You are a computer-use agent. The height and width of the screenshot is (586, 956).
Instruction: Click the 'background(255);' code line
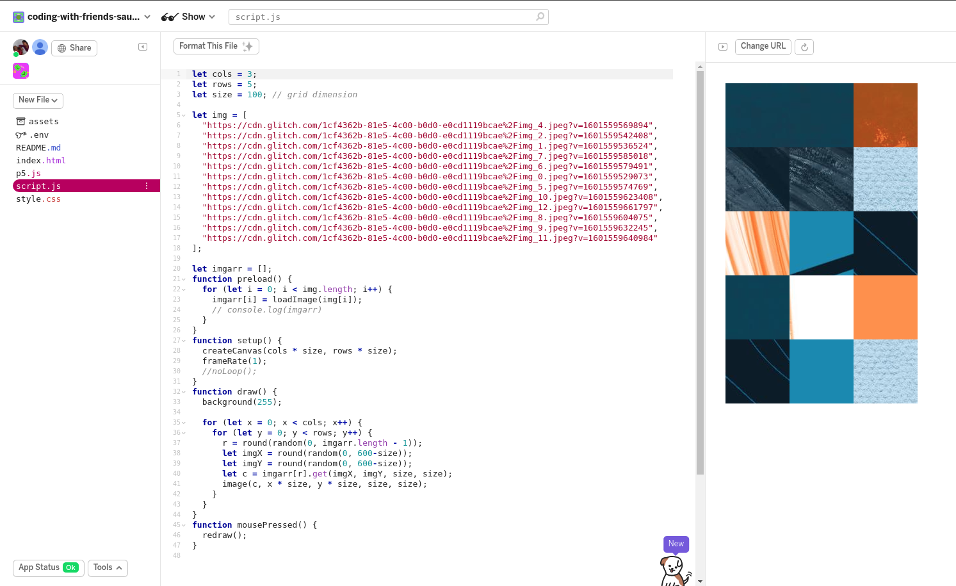(x=242, y=402)
